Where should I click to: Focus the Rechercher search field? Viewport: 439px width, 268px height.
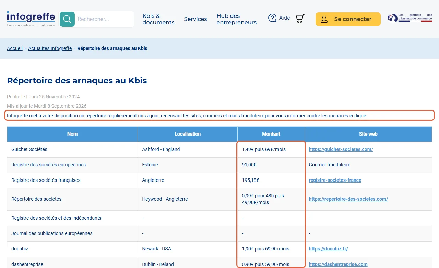coord(104,19)
